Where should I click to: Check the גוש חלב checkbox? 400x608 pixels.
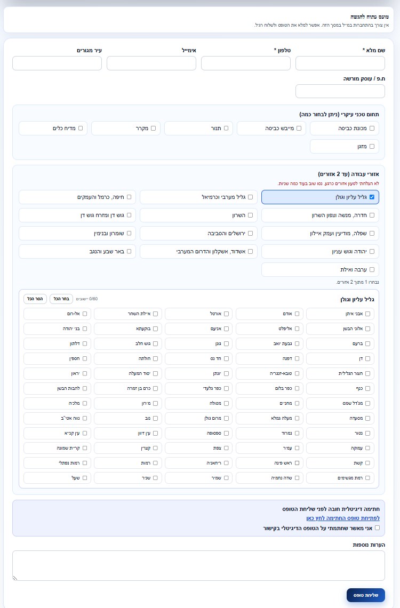tap(155, 344)
